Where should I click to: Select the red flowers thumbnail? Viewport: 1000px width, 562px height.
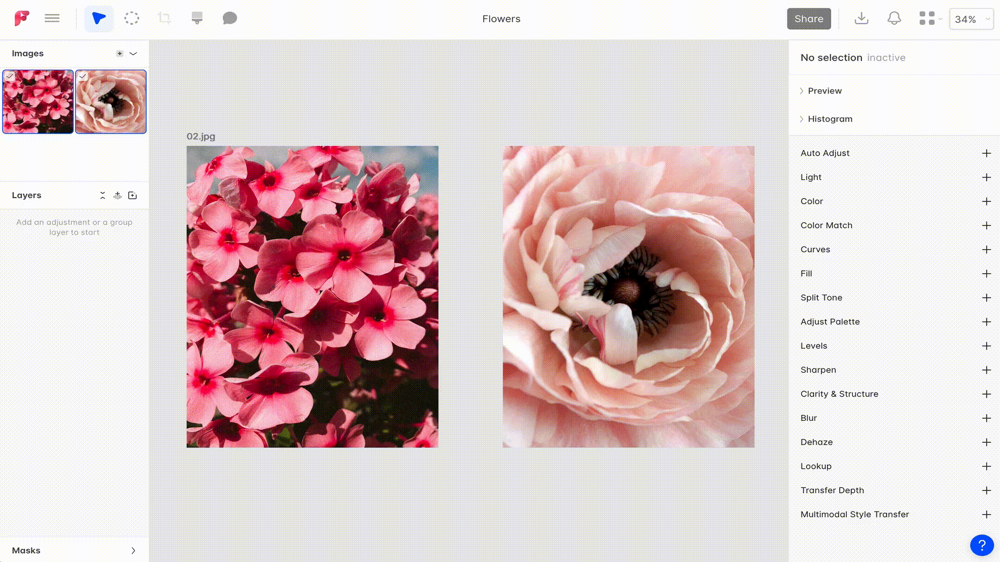[x=38, y=101]
